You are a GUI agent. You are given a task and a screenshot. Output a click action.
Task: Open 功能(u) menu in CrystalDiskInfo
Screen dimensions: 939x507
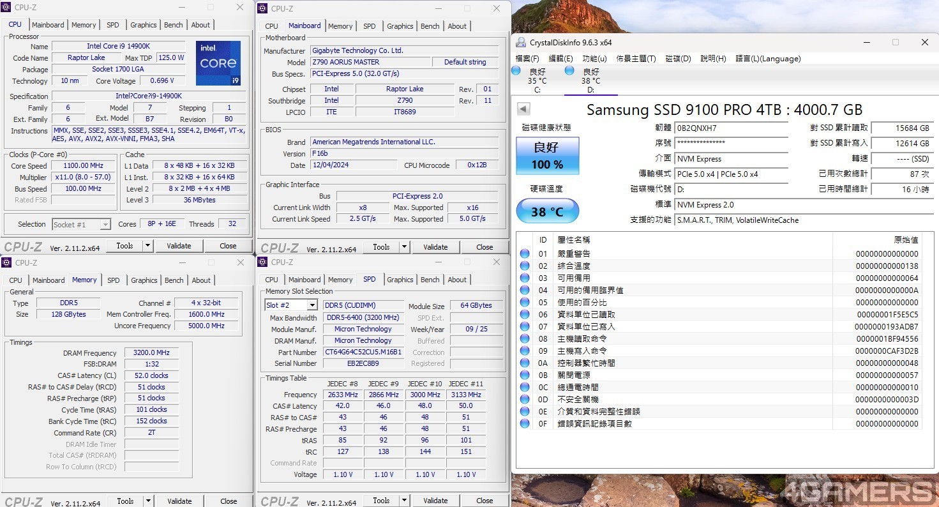594,59
